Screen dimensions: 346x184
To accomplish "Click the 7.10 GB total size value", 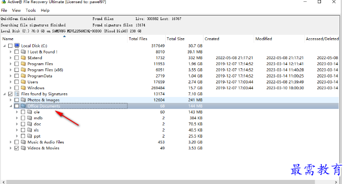I will point(195,94).
